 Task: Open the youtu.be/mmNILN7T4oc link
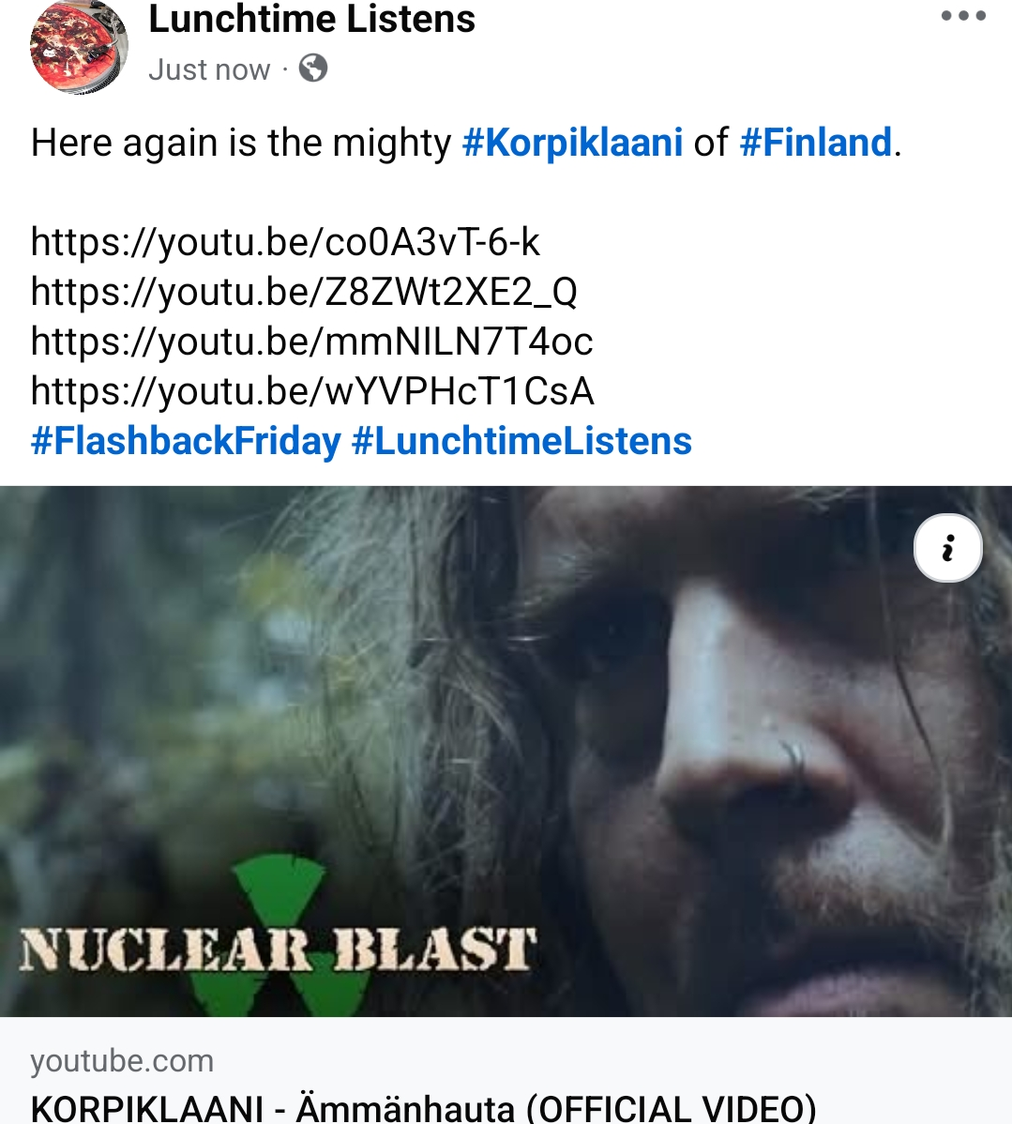pos(311,342)
